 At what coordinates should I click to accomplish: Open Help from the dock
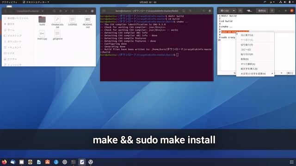(x=56, y=162)
